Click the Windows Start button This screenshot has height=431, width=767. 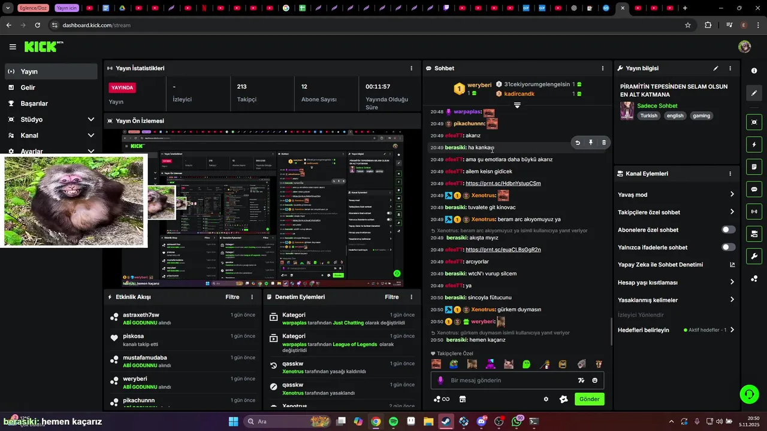[233, 421]
